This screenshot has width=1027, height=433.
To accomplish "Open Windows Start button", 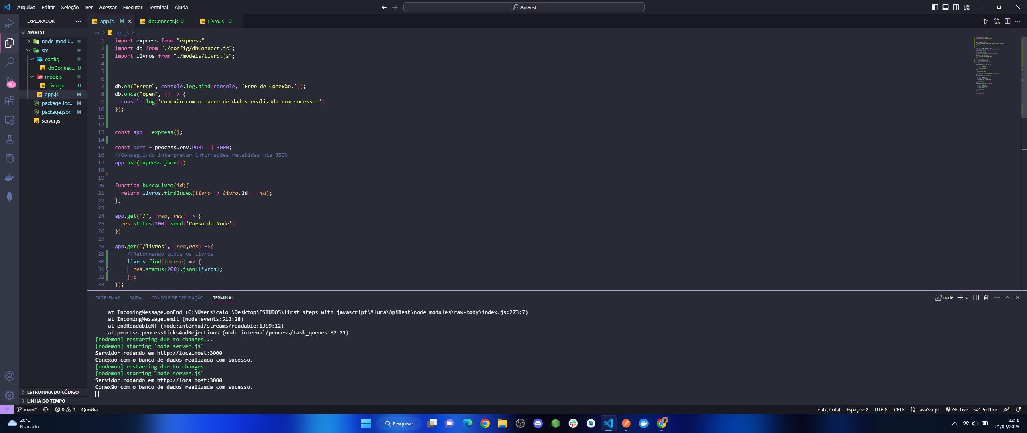I will click(366, 423).
